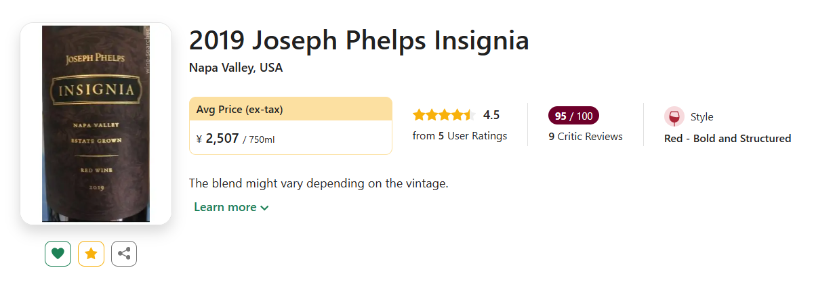The height and width of the screenshot is (295, 814).
Task: Click the 750ml bottle size label
Action: coord(262,139)
